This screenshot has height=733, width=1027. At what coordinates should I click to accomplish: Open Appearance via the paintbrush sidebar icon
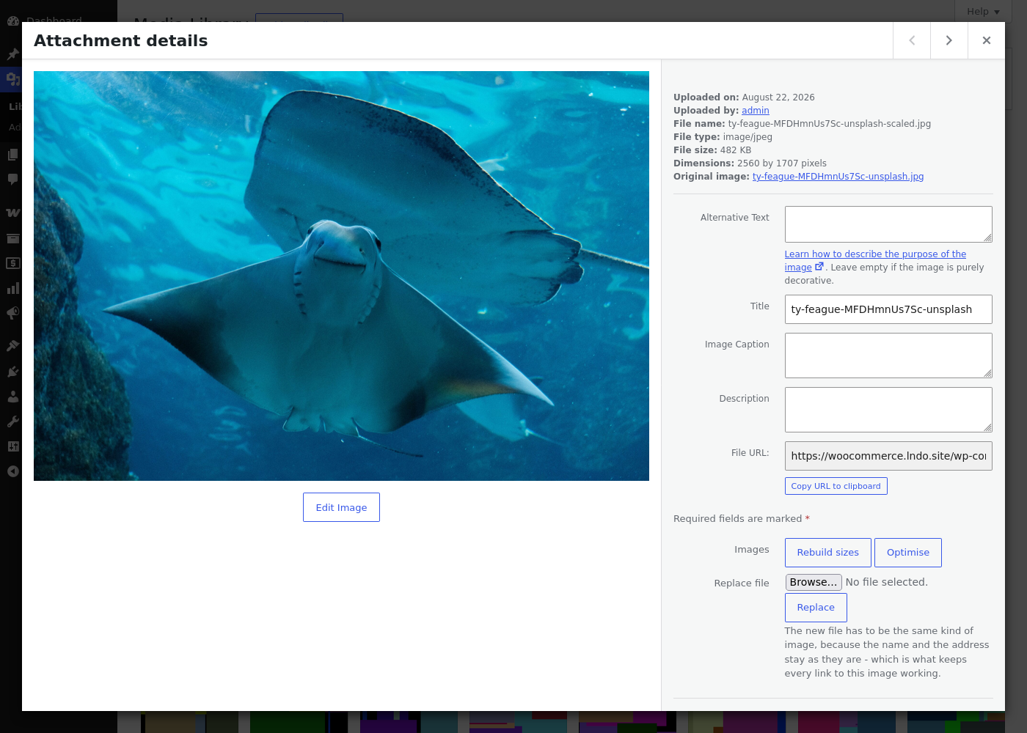pos(12,346)
